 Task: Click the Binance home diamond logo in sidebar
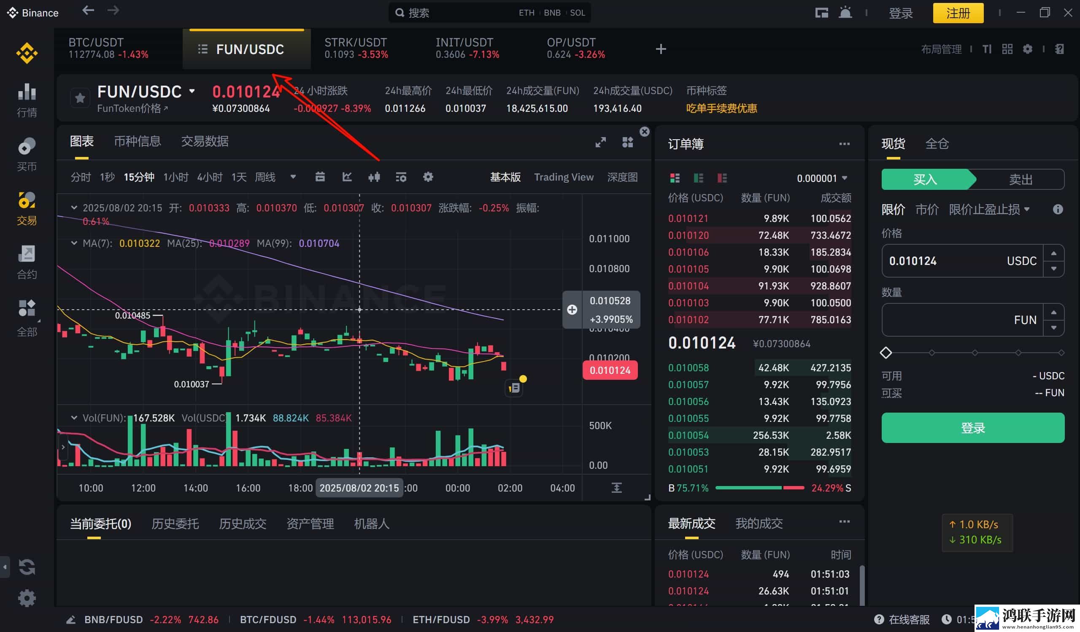click(x=27, y=53)
